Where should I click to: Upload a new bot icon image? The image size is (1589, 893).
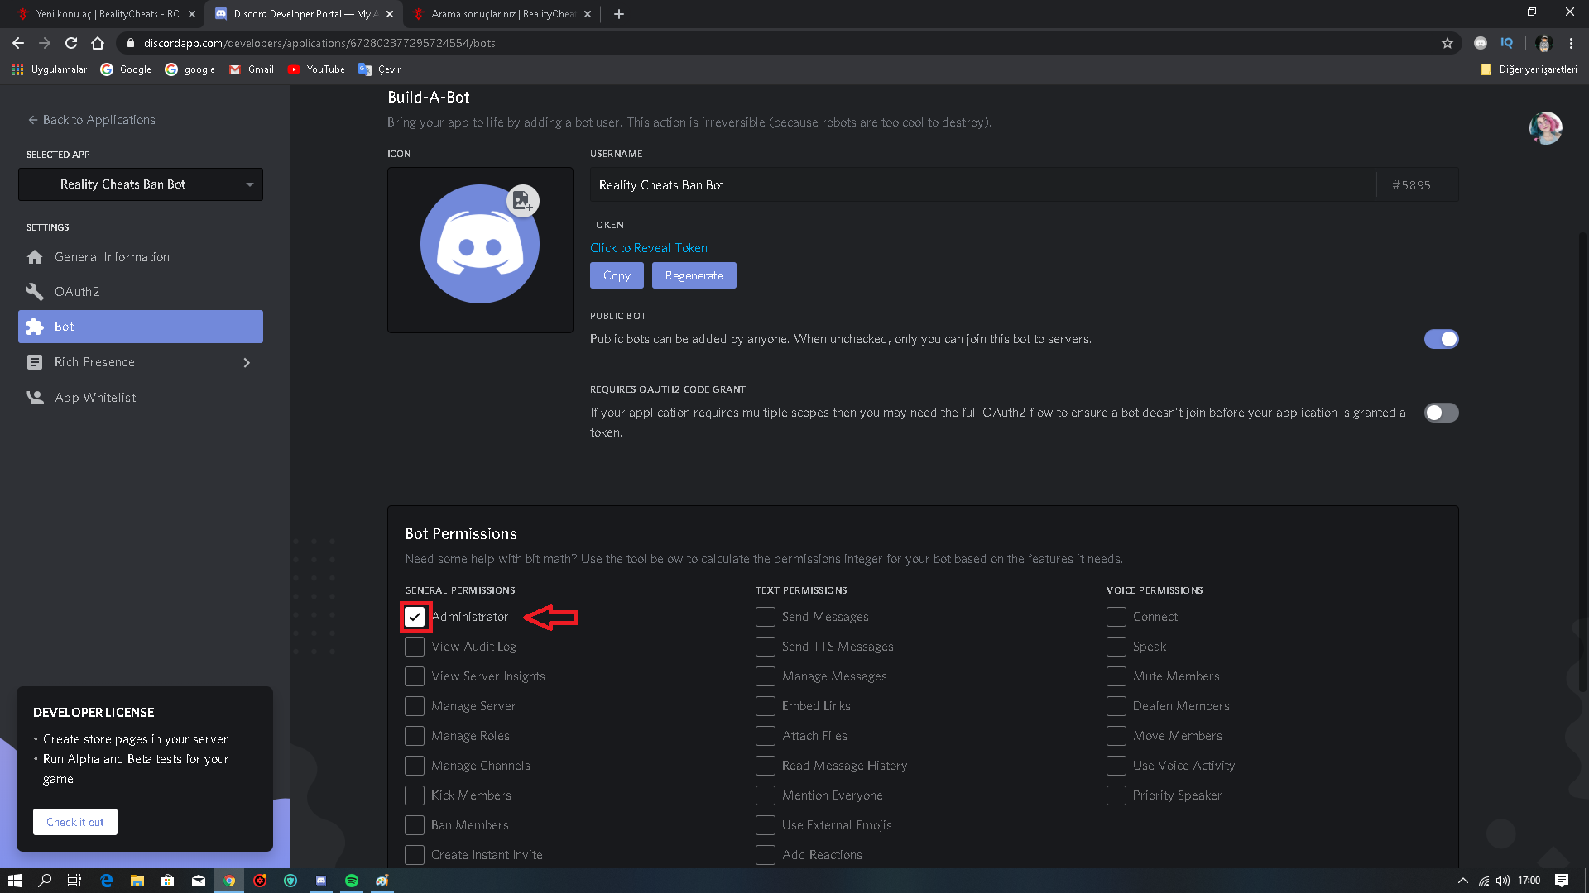coord(522,201)
